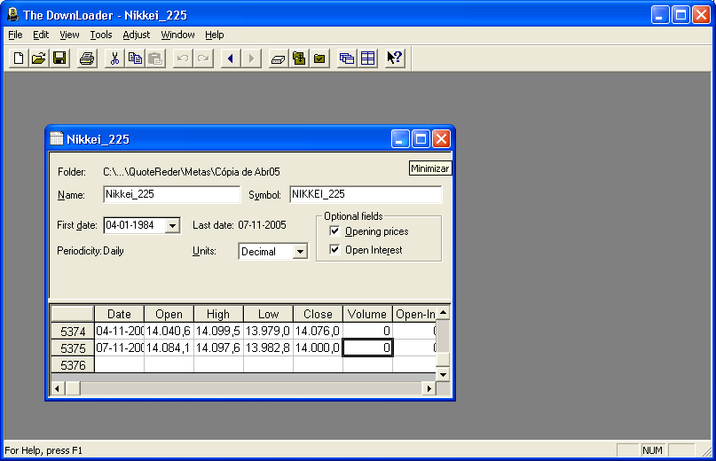Click the horizontal scrollbar thumb of the grid

click(73, 388)
